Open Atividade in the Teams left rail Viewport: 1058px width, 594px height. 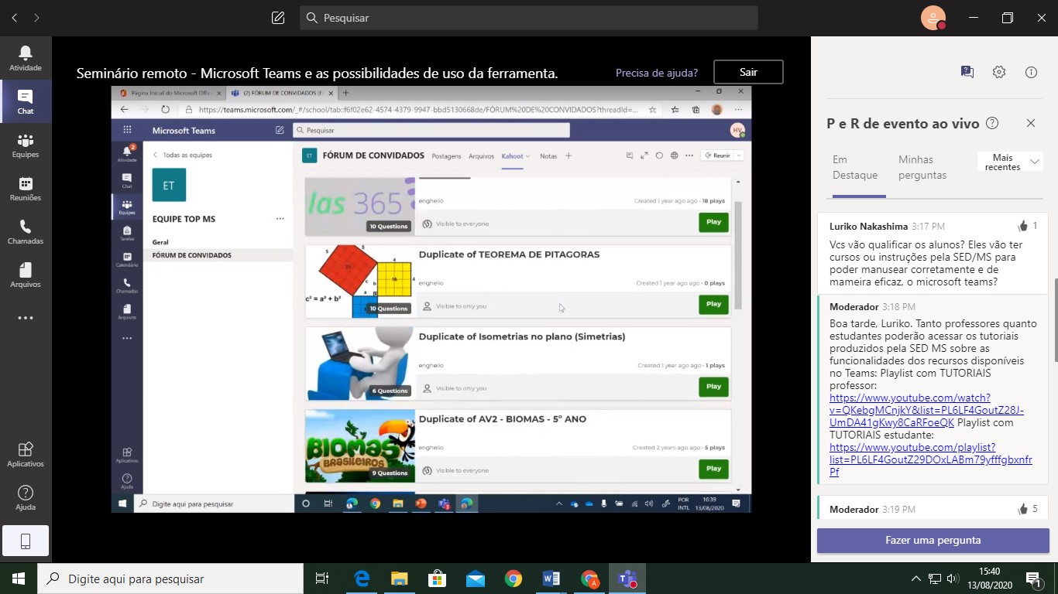click(x=26, y=59)
